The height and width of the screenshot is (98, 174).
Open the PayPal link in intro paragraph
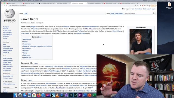(x=80, y=31)
